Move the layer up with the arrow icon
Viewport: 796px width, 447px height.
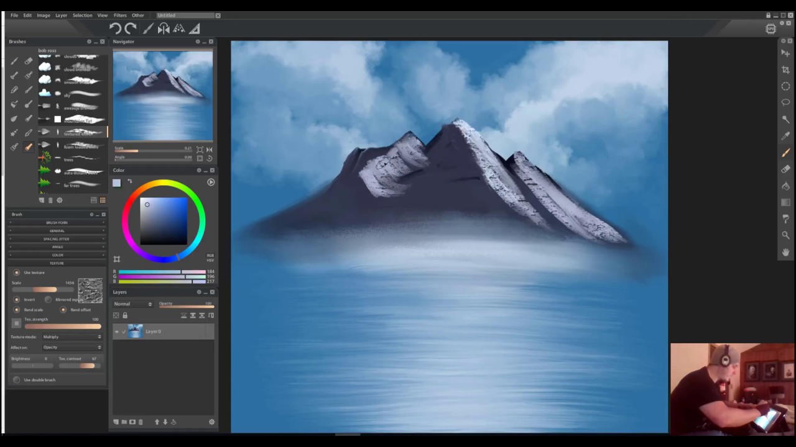(157, 422)
